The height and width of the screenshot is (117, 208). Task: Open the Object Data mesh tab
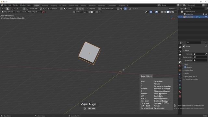(180, 88)
